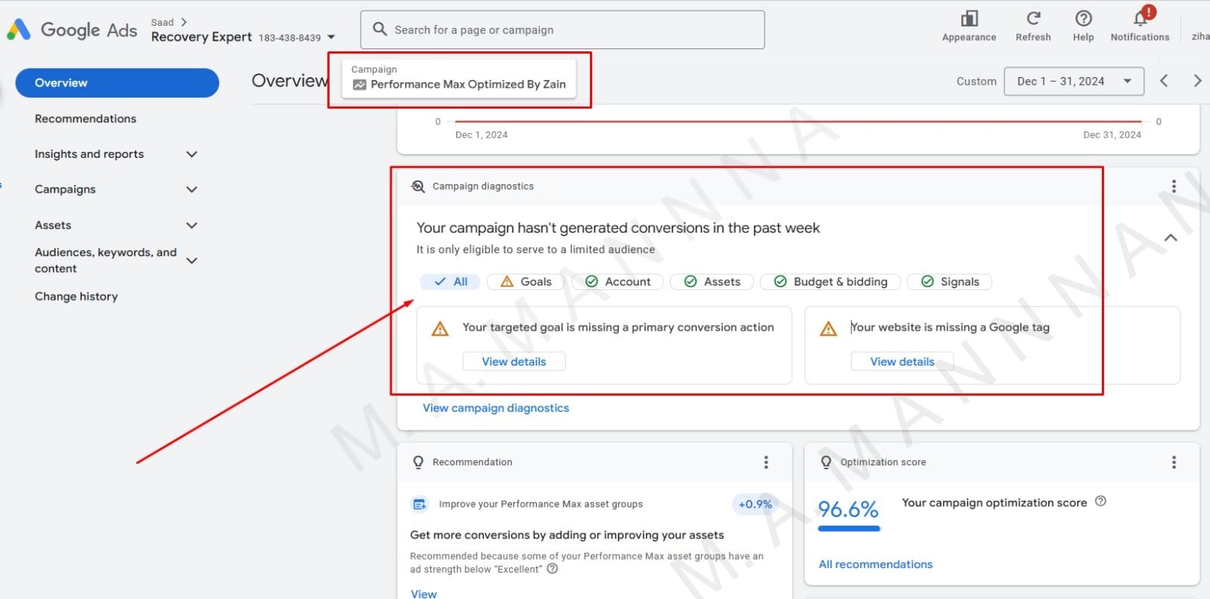Open Change history in sidebar

point(76,297)
